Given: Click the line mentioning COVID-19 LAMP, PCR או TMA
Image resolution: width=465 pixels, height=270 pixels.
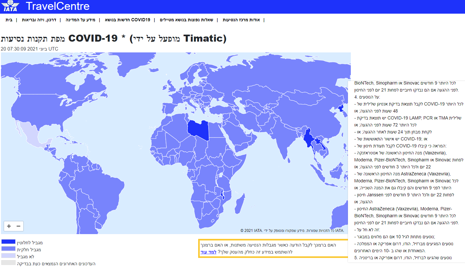Looking at the screenshot, I should coord(408,118).
